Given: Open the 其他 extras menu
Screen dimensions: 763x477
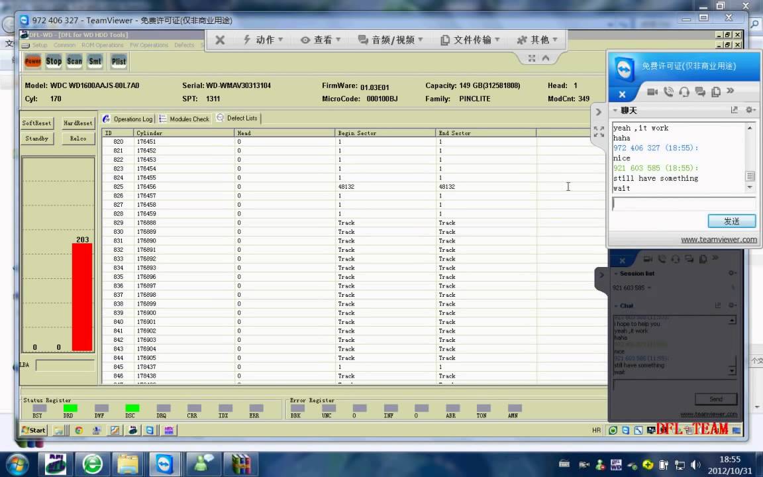Looking at the screenshot, I should tap(537, 40).
